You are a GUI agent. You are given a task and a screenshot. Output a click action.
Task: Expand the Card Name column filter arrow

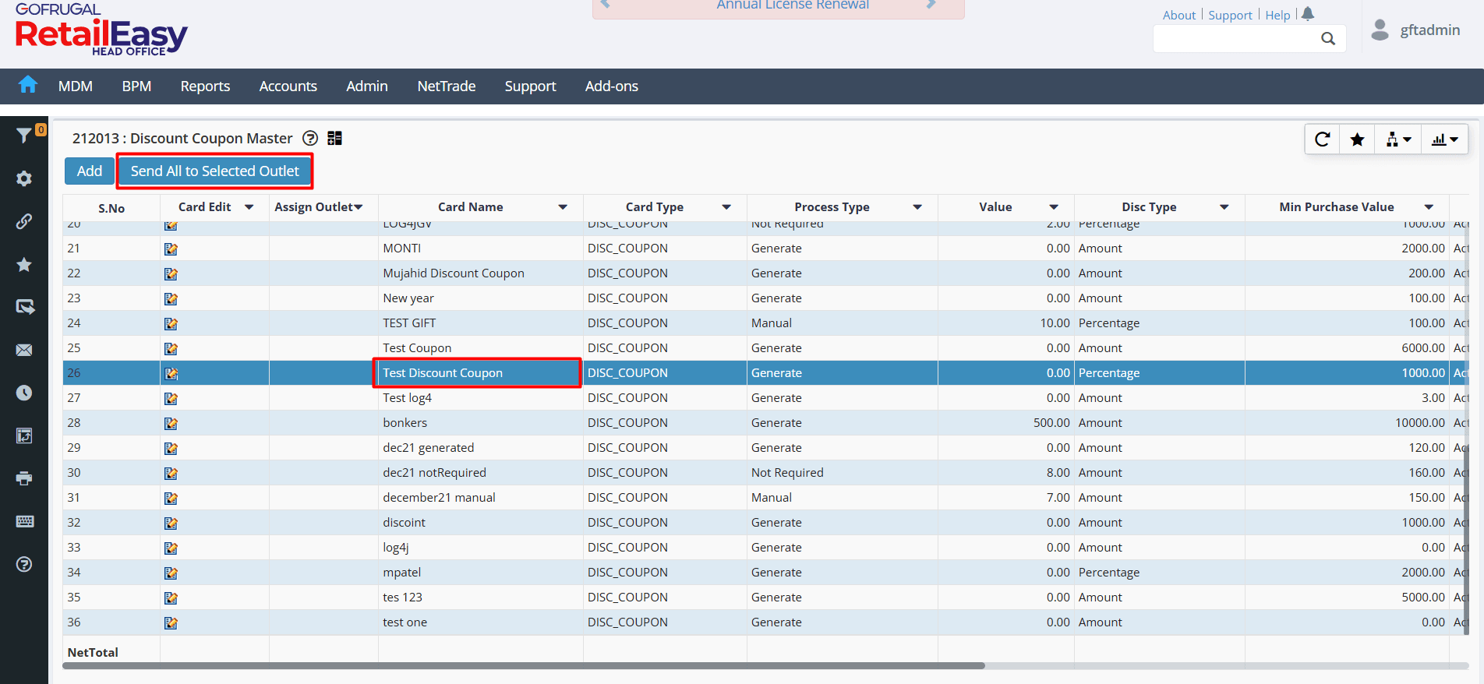coord(563,207)
